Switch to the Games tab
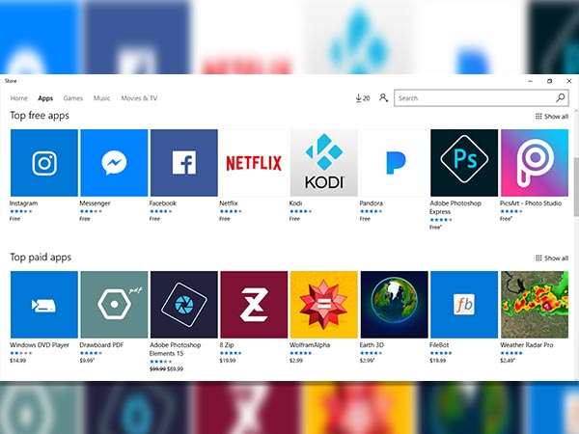 point(73,98)
